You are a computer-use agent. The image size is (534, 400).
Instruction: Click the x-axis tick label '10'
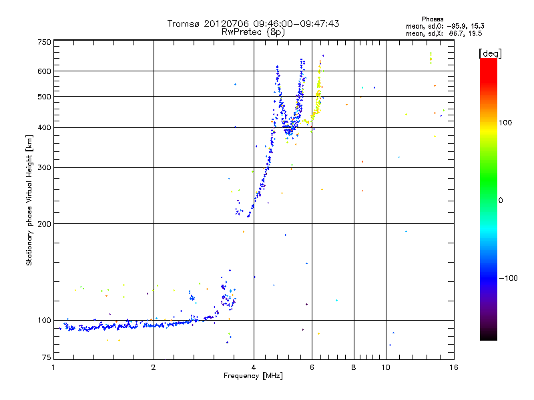[x=386, y=367]
